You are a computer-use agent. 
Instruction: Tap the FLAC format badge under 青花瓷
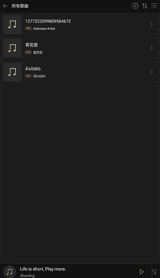(28, 52)
